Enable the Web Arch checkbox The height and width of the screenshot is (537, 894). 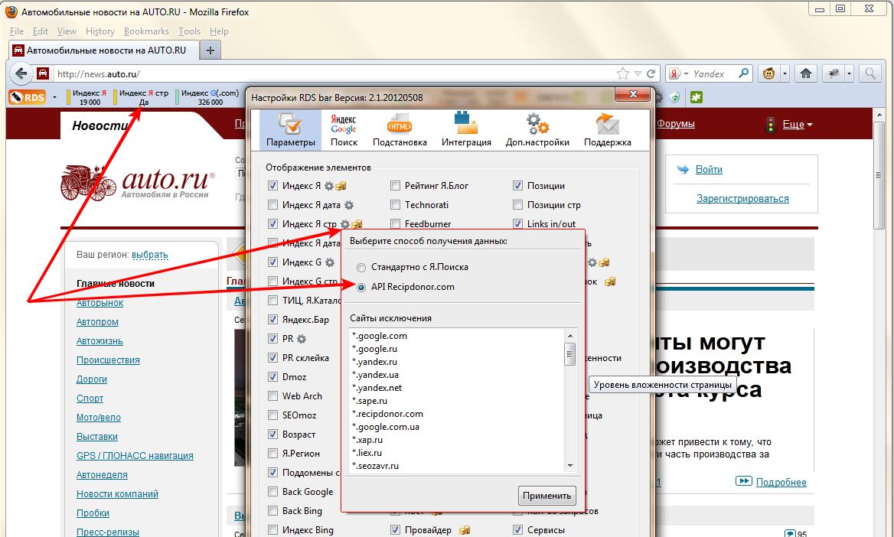pyautogui.click(x=272, y=396)
